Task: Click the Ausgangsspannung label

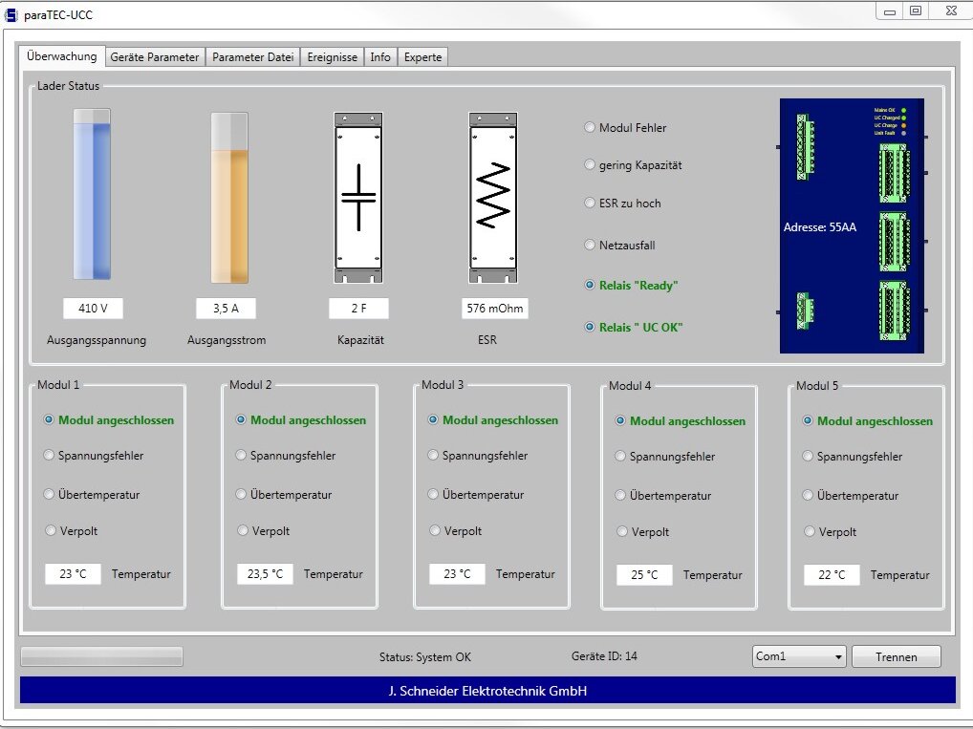Action: pyautogui.click(x=97, y=340)
